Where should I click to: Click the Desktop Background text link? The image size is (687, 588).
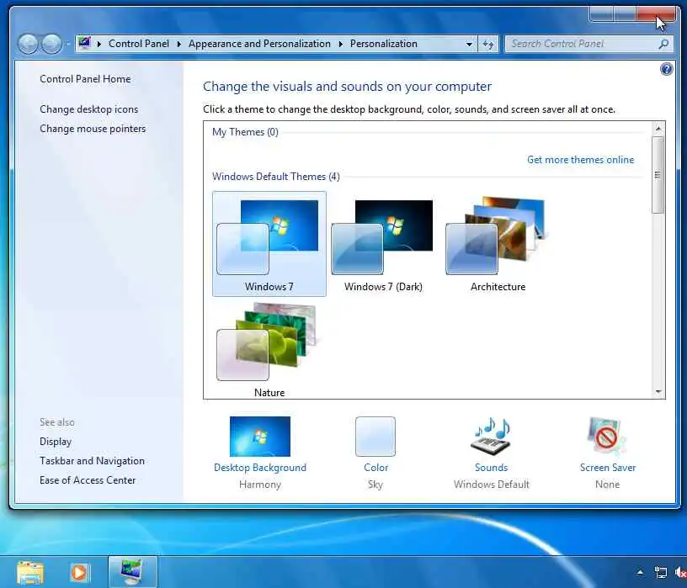point(260,468)
